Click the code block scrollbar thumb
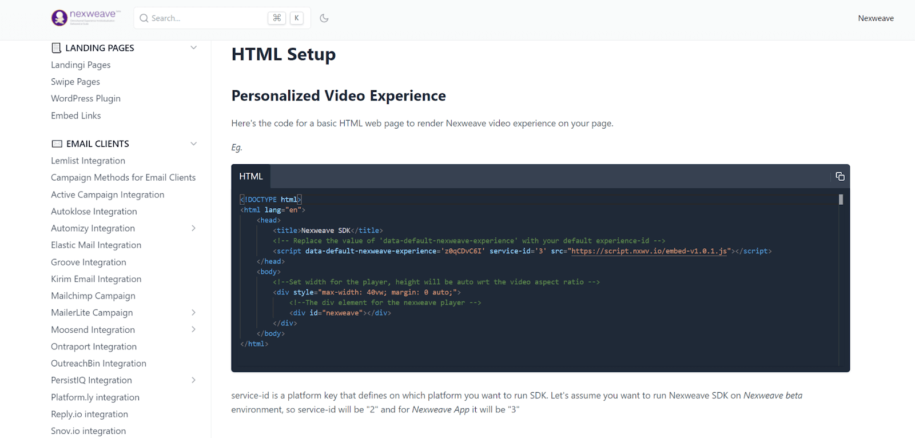 coord(841,200)
